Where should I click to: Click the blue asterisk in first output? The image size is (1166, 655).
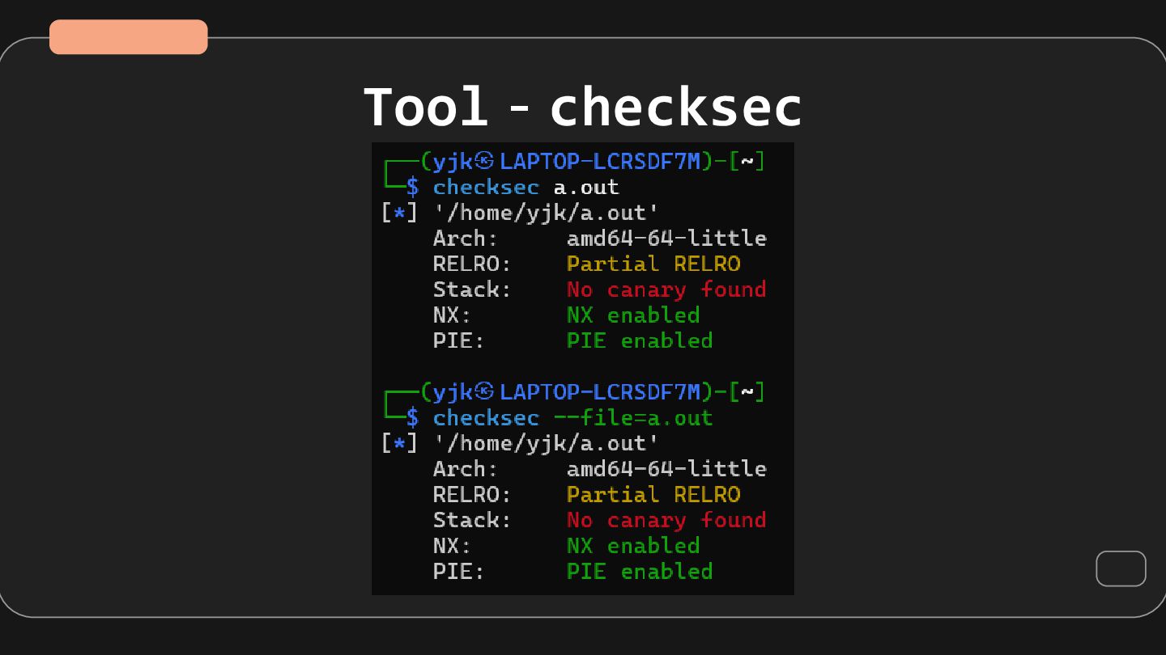coord(399,213)
